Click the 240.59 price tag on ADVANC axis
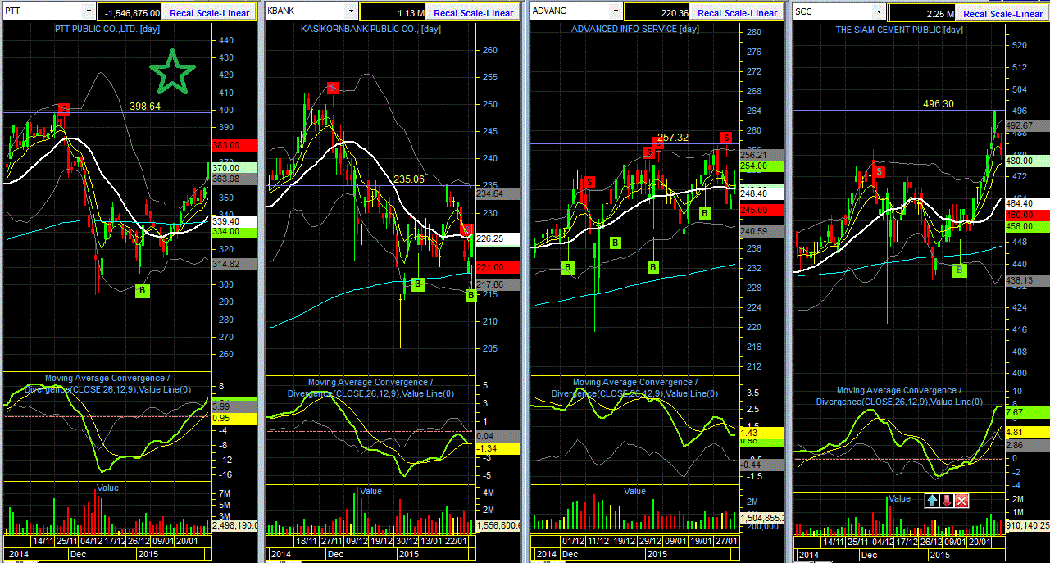The image size is (1050, 563). coord(763,231)
